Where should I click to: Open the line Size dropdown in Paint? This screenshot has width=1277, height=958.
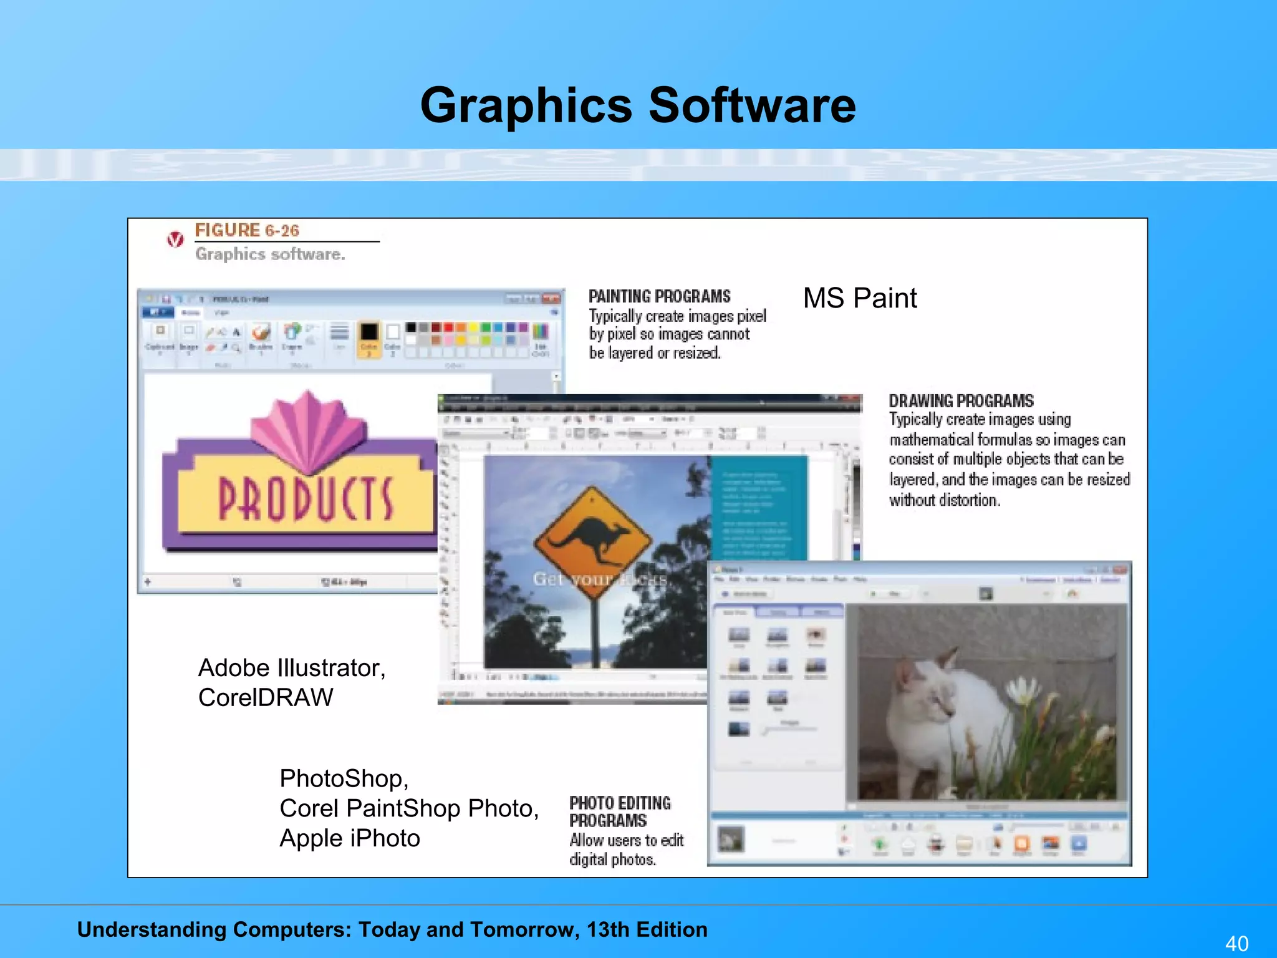(x=339, y=337)
